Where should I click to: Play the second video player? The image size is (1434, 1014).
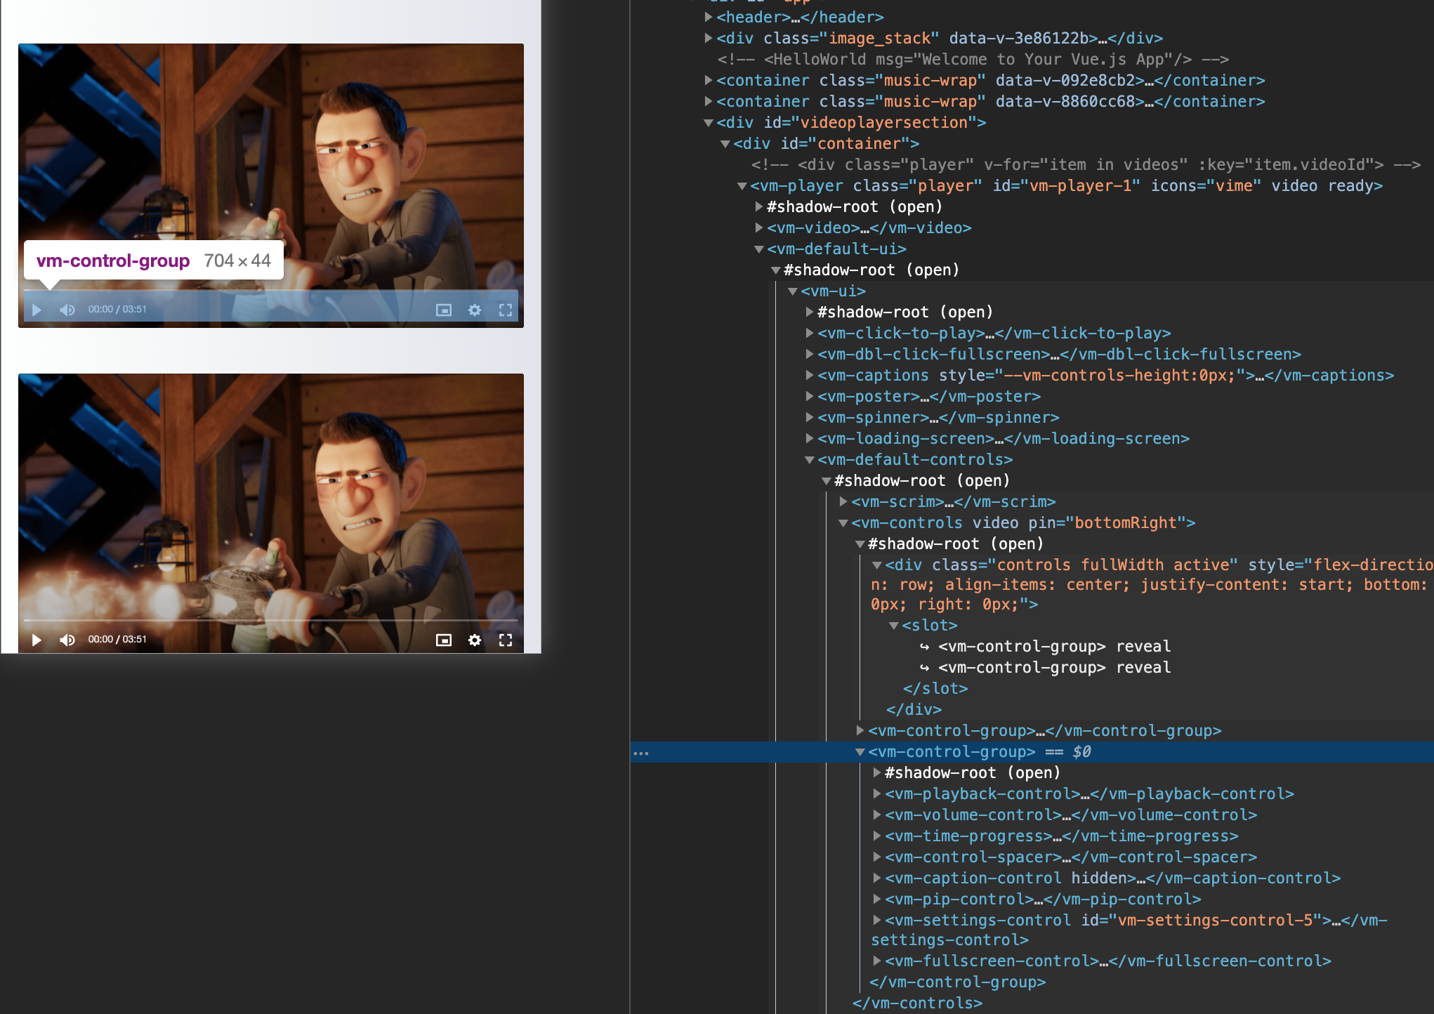37,640
